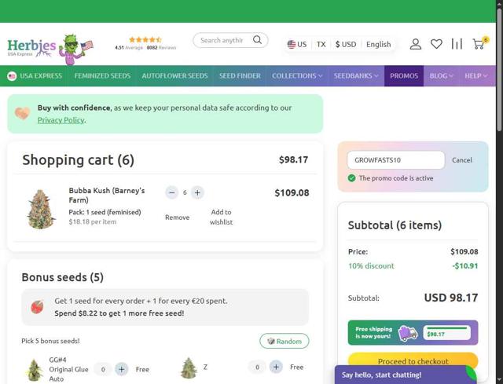Click the '$18.18 per item' text

[93, 221]
